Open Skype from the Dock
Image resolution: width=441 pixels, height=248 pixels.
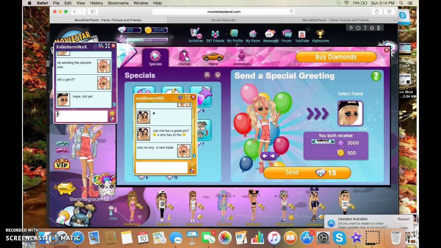(x=339, y=238)
